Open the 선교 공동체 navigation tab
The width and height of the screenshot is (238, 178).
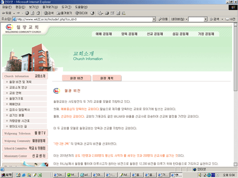155,34
